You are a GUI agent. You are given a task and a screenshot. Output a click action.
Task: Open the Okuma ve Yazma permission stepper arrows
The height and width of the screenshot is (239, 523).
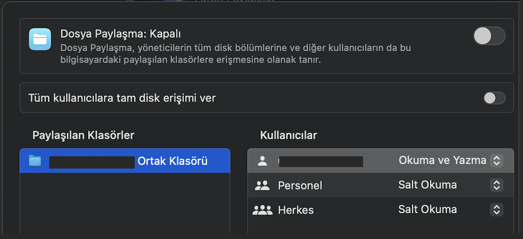tap(496, 161)
